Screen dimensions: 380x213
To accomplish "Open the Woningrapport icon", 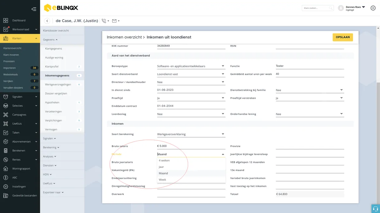I will (6, 169).
